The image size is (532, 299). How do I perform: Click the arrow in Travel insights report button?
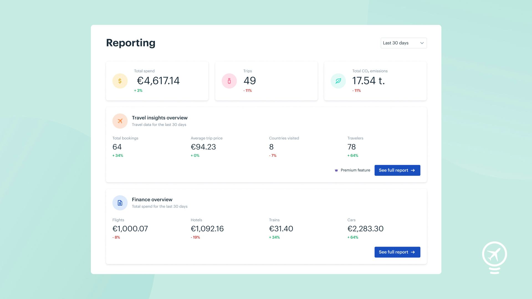pyautogui.click(x=413, y=170)
